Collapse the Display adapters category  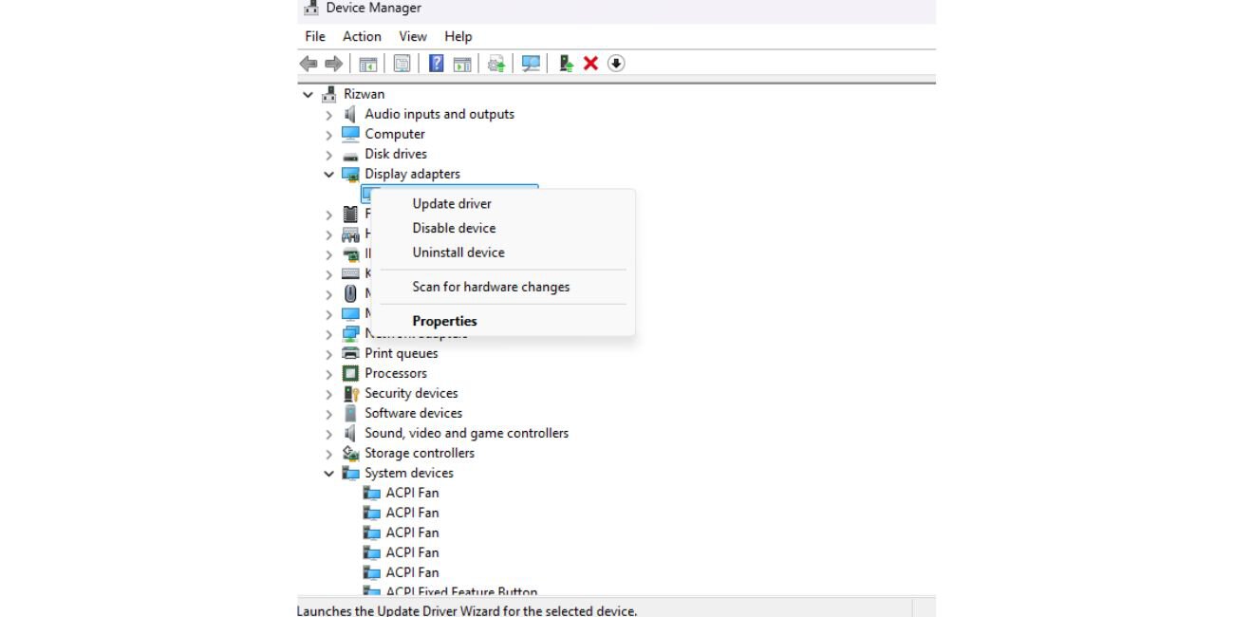pos(329,175)
